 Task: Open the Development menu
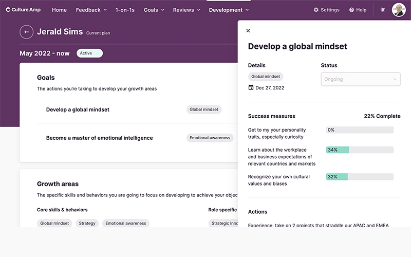point(229,10)
